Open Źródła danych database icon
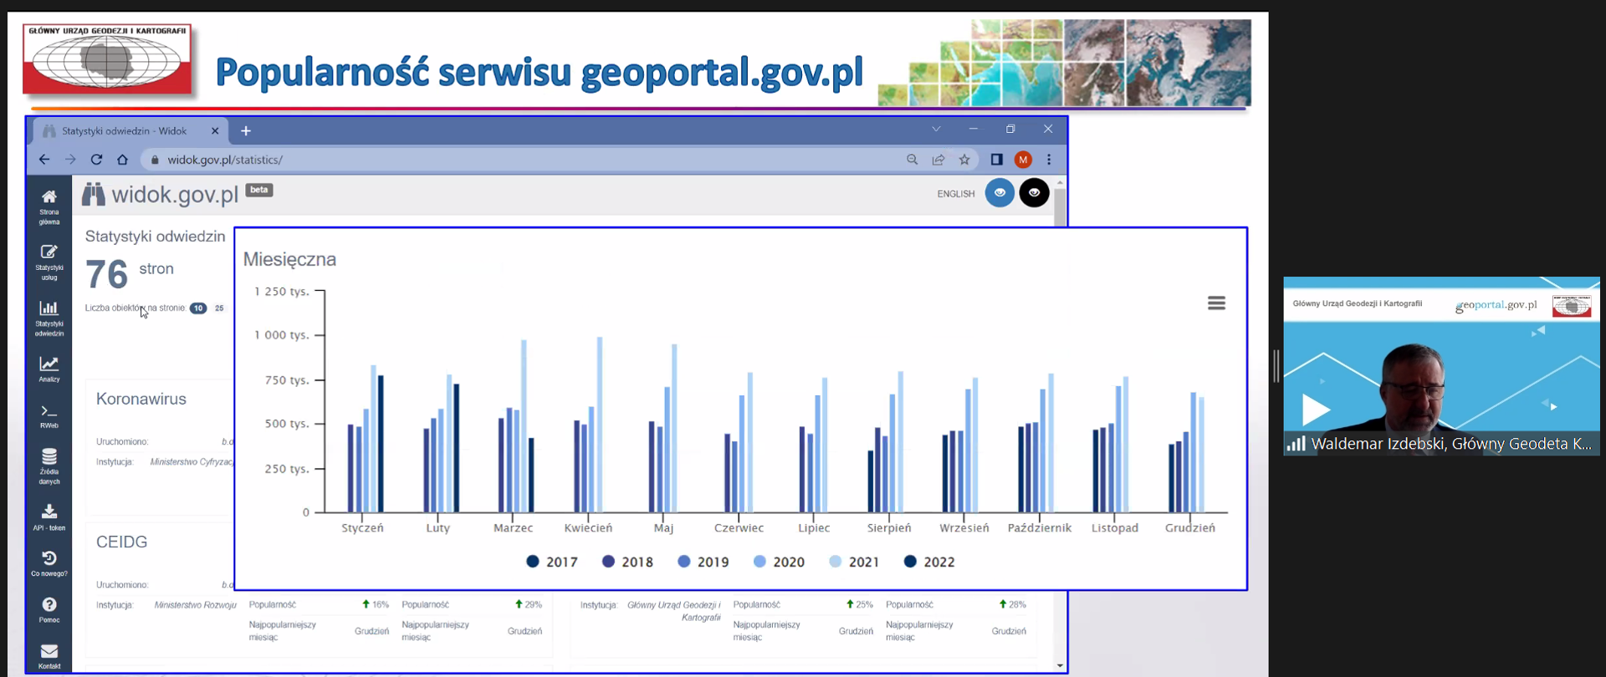The width and height of the screenshot is (1606, 677). [x=49, y=465]
